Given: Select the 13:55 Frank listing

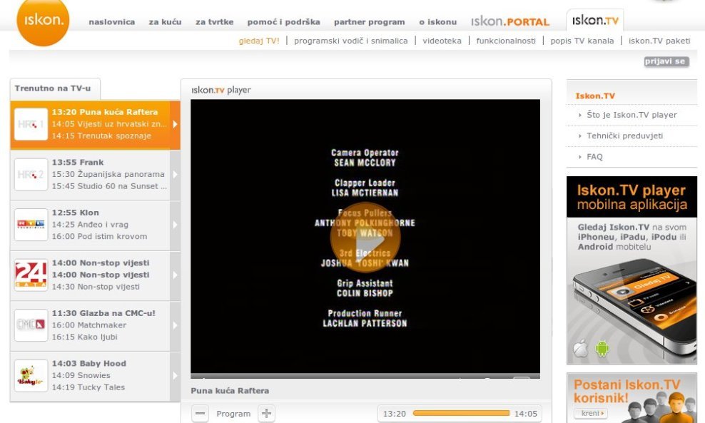Looking at the screenshot, I should (77, 162).
